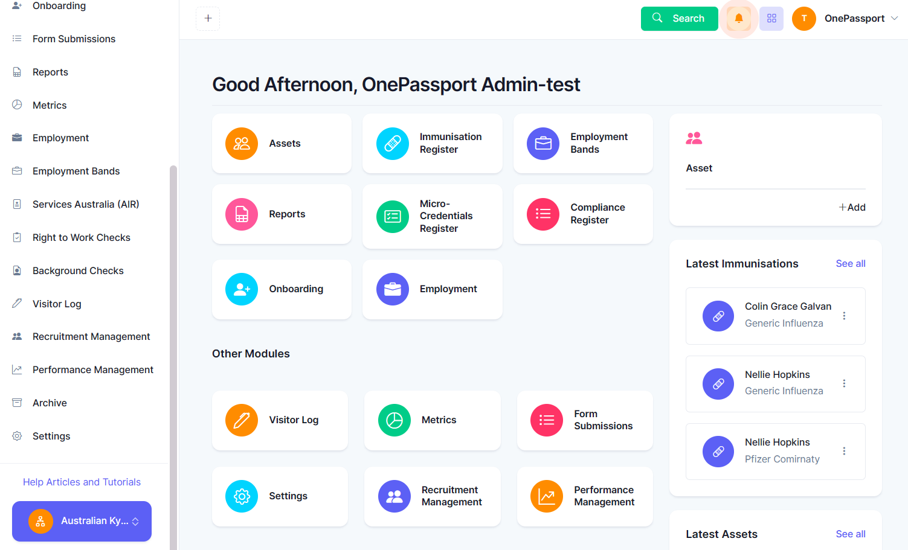Open the pink Reports tile icon
Image resolution: width=908 pixels, height=550 pixels.
pyautogui.click(x=242, y=214)
